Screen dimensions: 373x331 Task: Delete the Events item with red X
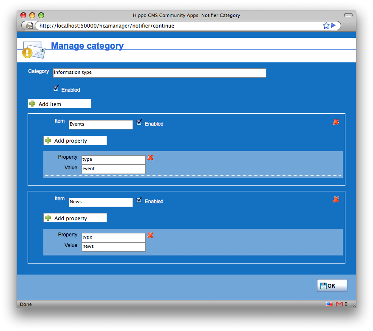point(336,122)
